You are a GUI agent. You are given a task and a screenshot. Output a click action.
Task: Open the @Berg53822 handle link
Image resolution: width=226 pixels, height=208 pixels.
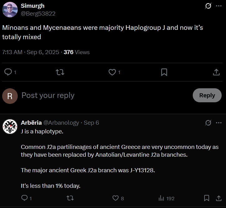pyautogui.click(x=38, y=14)
